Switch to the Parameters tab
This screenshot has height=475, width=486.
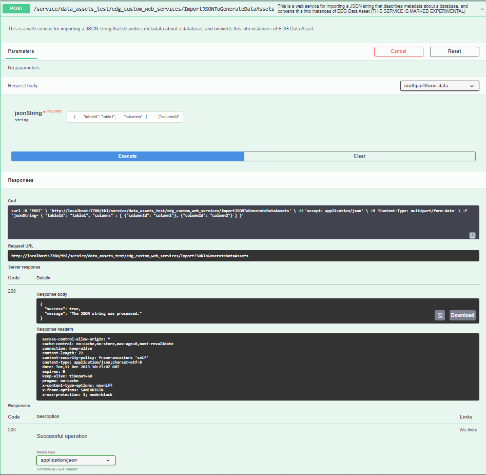click(x=21, y=51)
